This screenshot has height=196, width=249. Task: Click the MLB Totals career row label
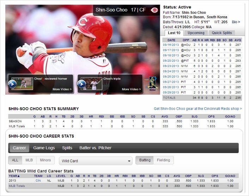point(17,186)
